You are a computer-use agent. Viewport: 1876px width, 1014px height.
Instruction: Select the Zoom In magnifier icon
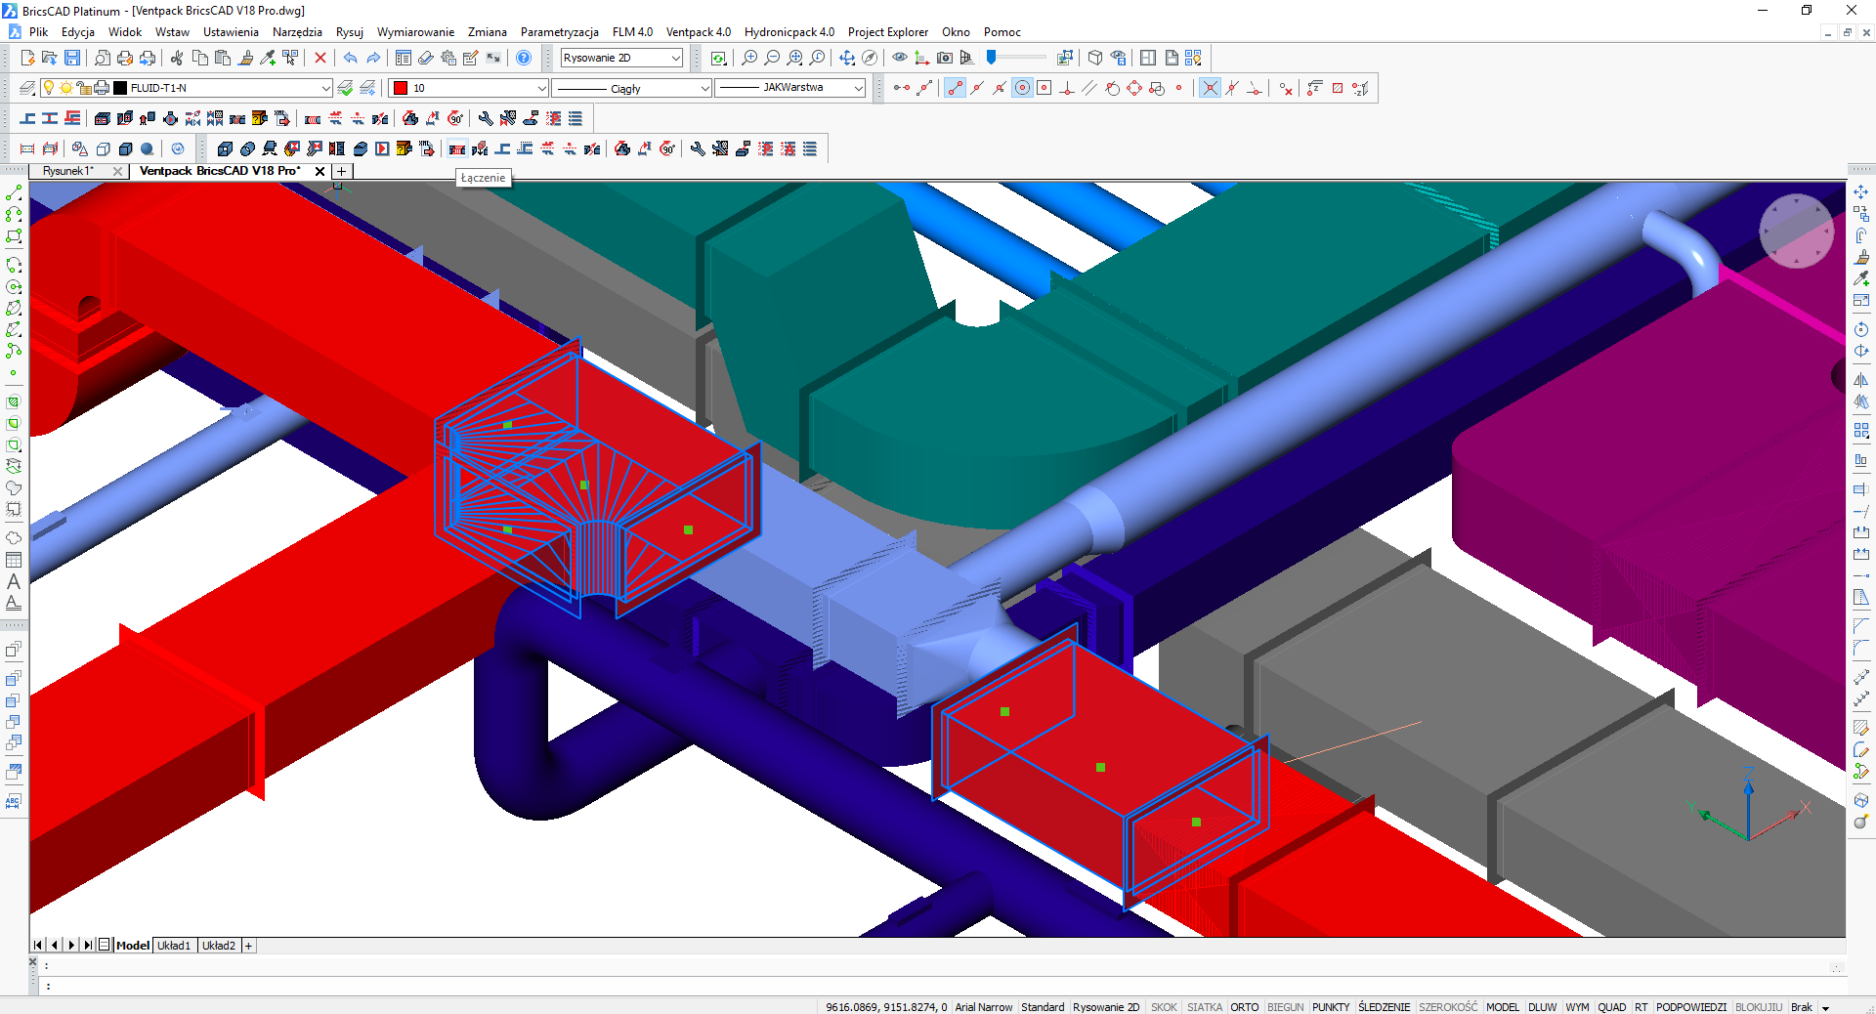(x=749, y=59)
